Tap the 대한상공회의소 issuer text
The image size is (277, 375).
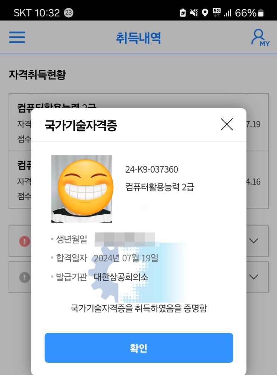121,277
